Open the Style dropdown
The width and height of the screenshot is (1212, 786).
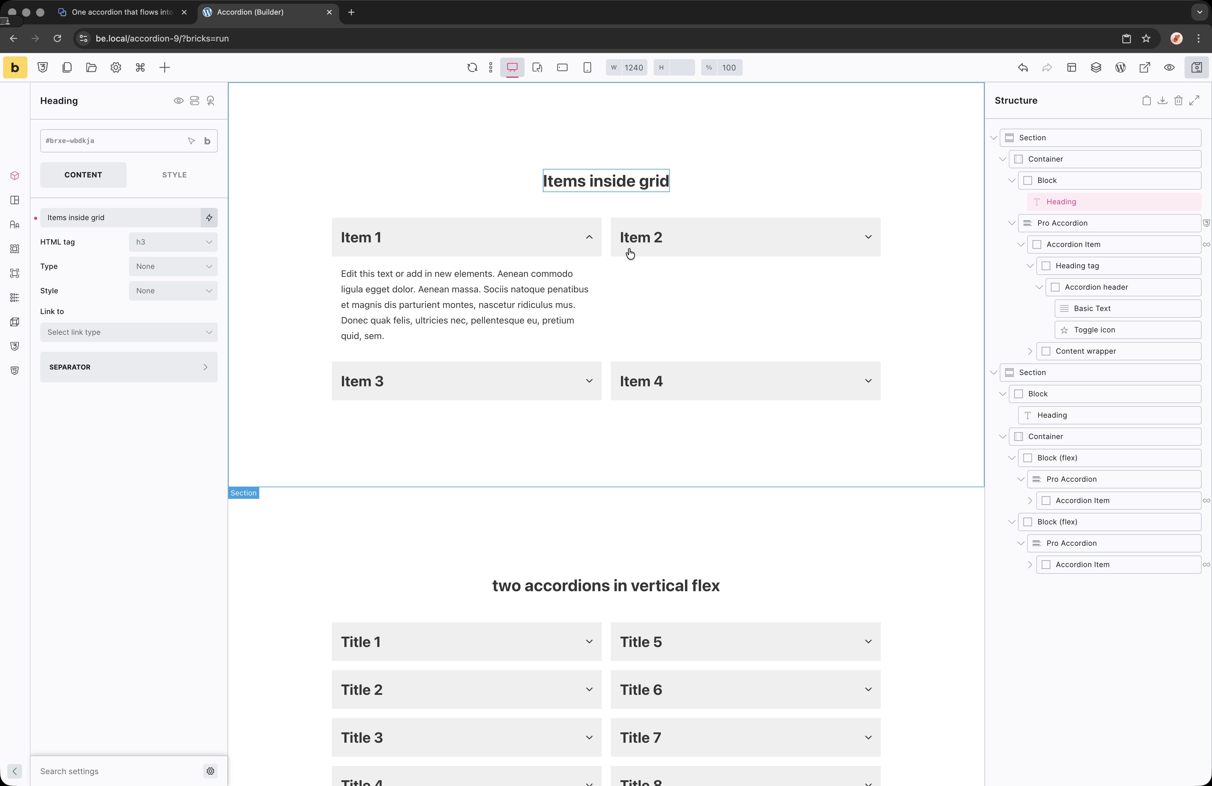pos(173,291)
